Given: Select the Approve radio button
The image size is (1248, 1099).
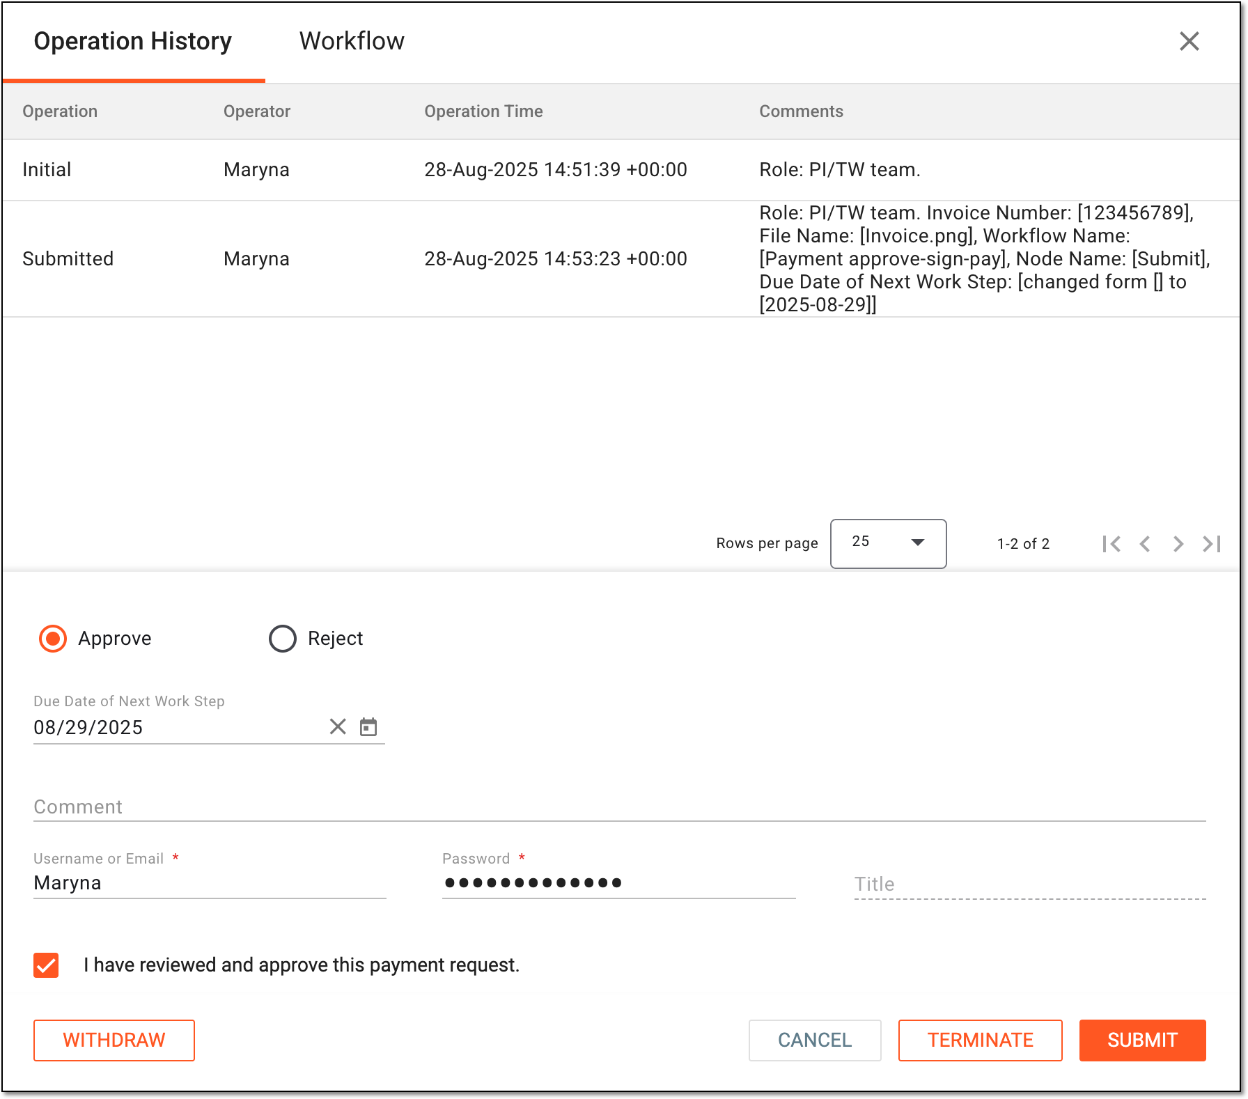Looking at the screenshot, I should 53,639.
